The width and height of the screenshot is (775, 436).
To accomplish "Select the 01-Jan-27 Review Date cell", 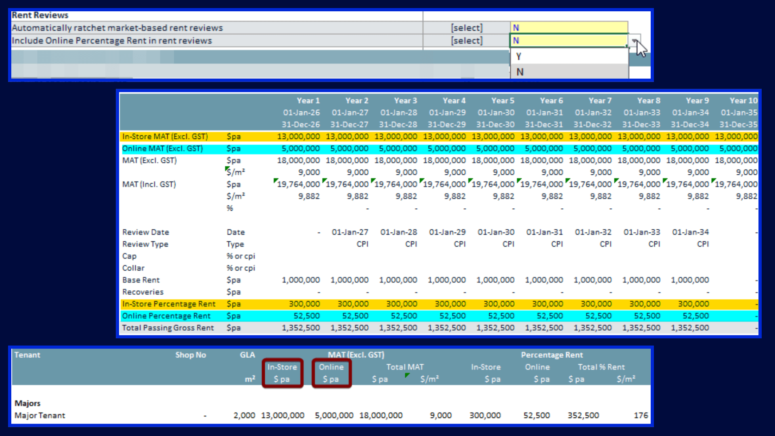I will [x=350, y=232].
